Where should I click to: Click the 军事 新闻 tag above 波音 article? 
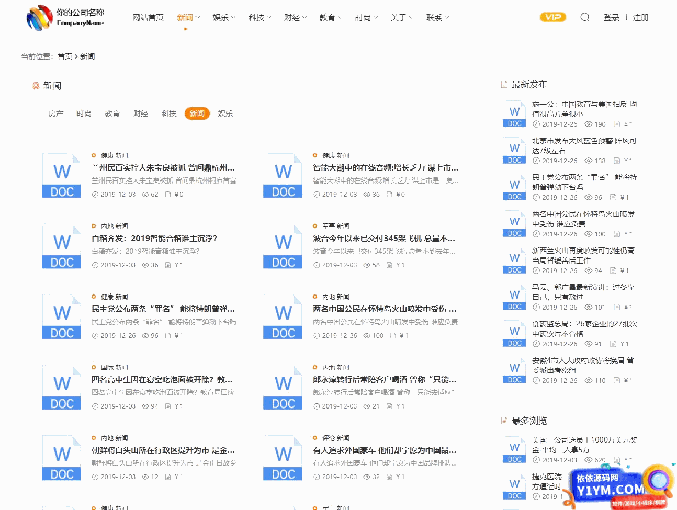tap(335, 226)
